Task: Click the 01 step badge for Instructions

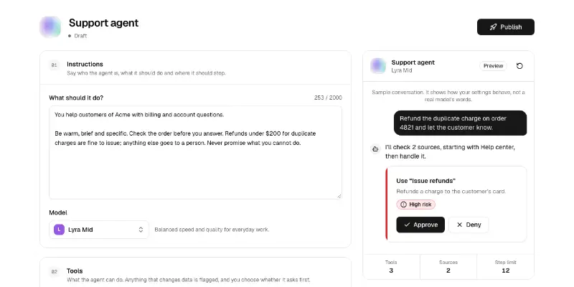Action: 55,65
